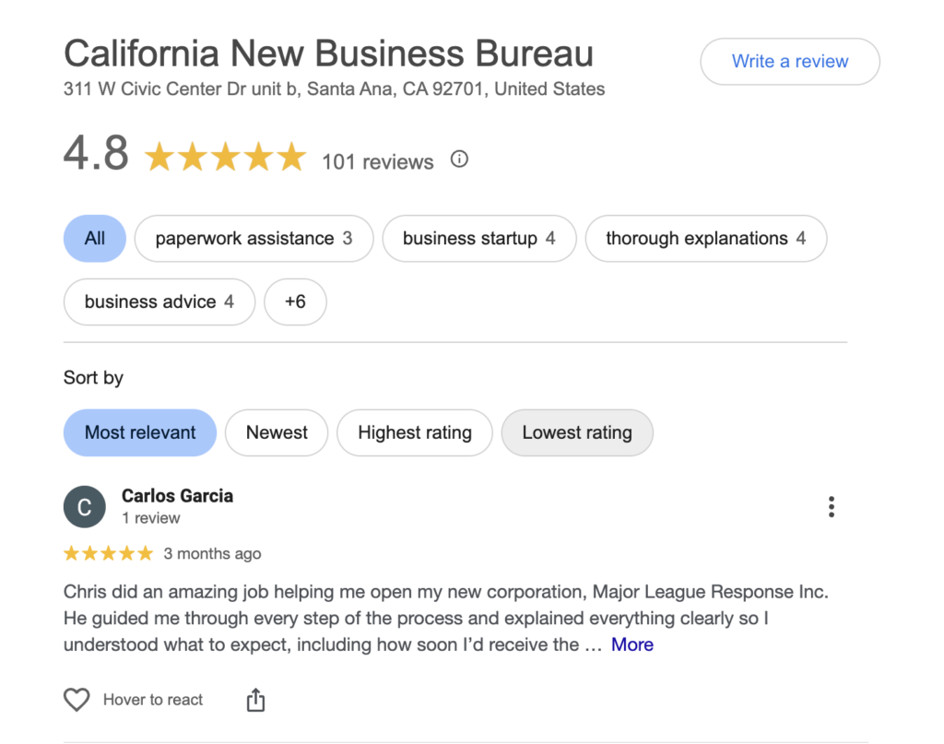Sort reviews by Highest rating

(x=414, y=432)
